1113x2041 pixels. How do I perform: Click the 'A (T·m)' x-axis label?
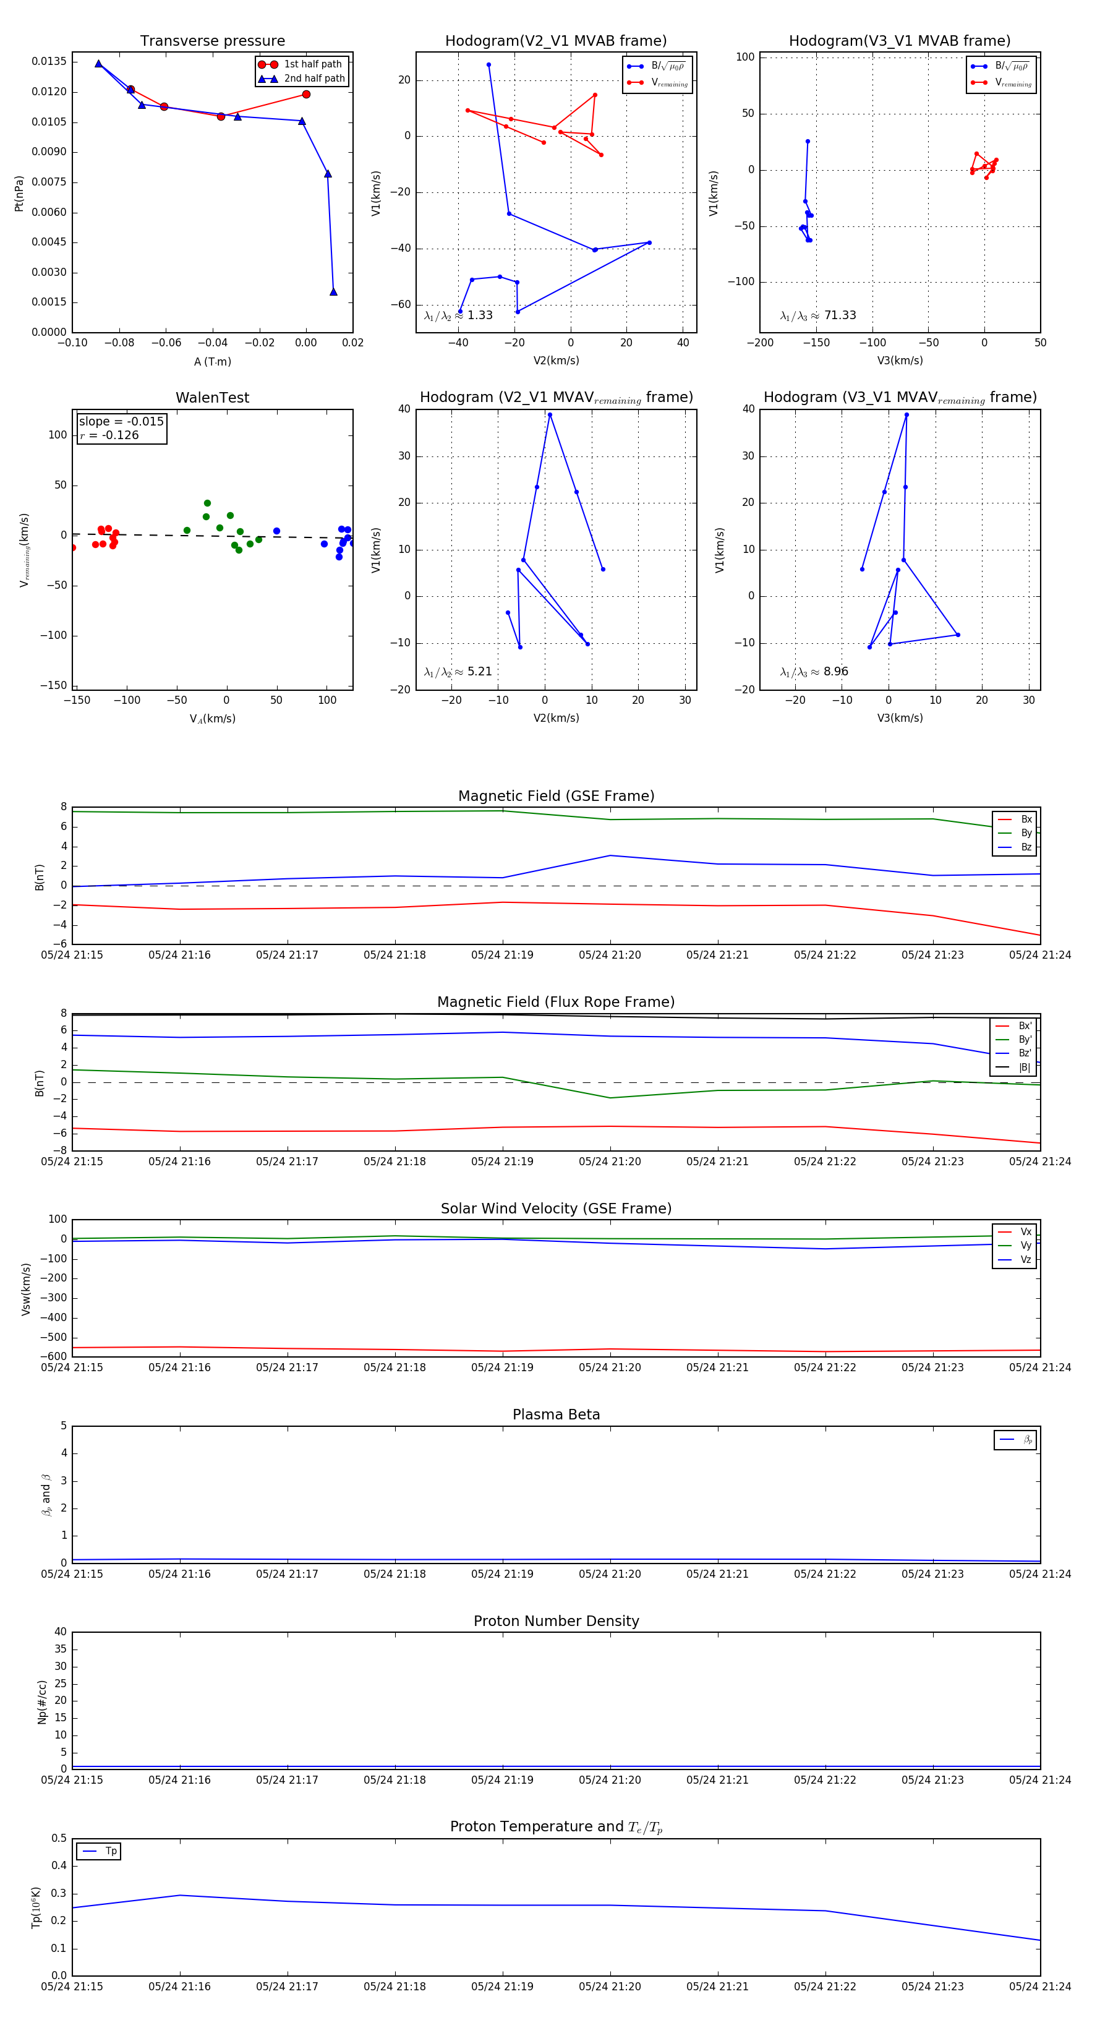click(212, 361)
